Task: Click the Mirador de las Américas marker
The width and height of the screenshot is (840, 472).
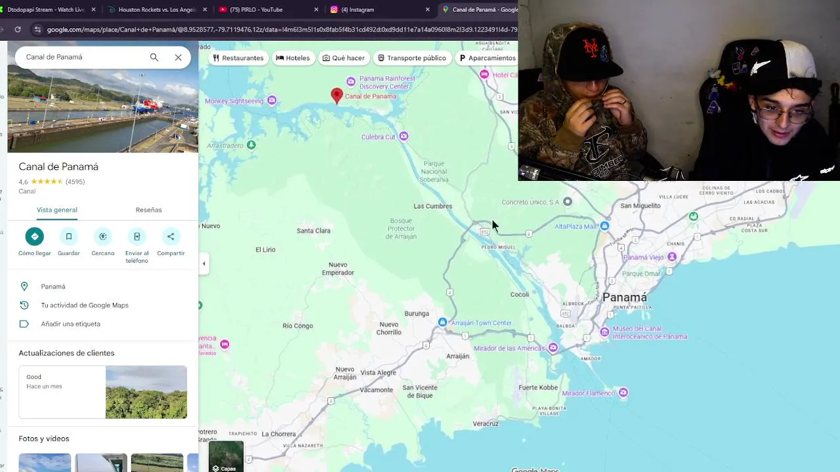Action: 553,348
